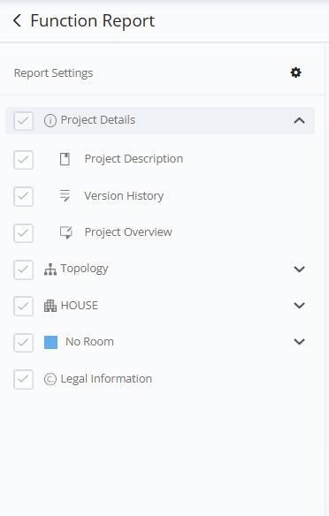Uncheck the Version History checkbox
The image size is (329, 516).
click(23, 196)
